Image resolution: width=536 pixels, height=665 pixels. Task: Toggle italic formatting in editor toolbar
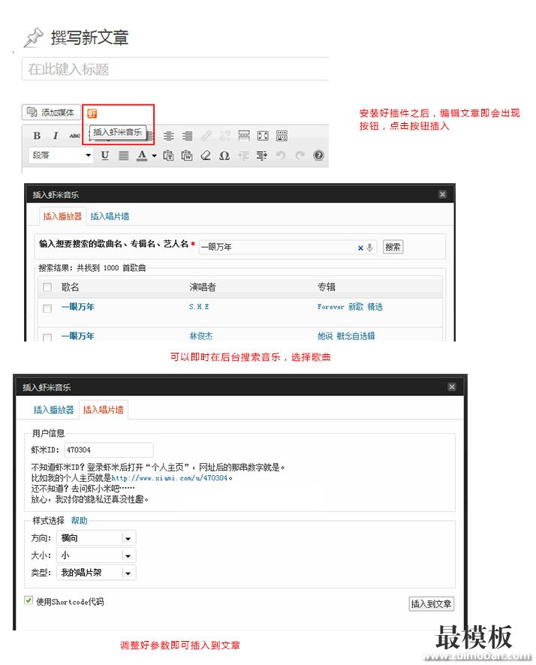pyautogui.click(x=56, y=136)
